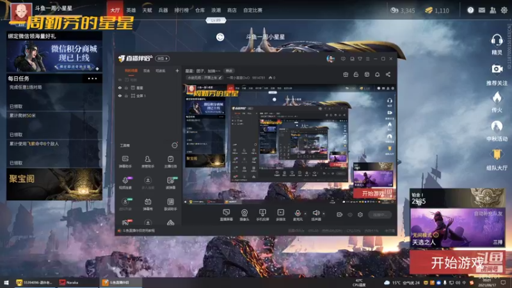
Task: Open 手机投屏 phone casting
Action: (262, 214)
